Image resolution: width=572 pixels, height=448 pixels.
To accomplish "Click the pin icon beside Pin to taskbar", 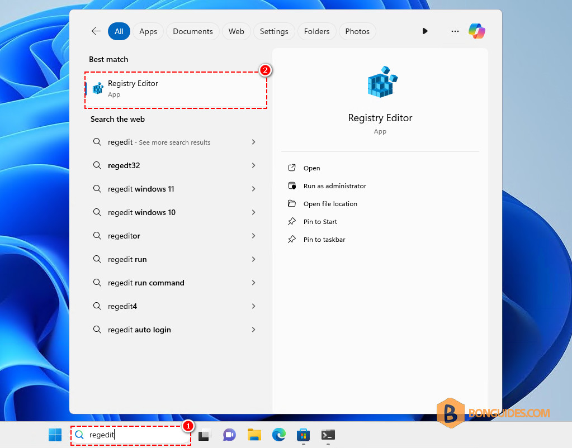I will click(x=292, y=239).
